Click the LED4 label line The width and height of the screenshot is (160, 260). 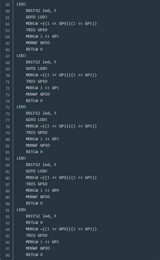tap(21, 107)
